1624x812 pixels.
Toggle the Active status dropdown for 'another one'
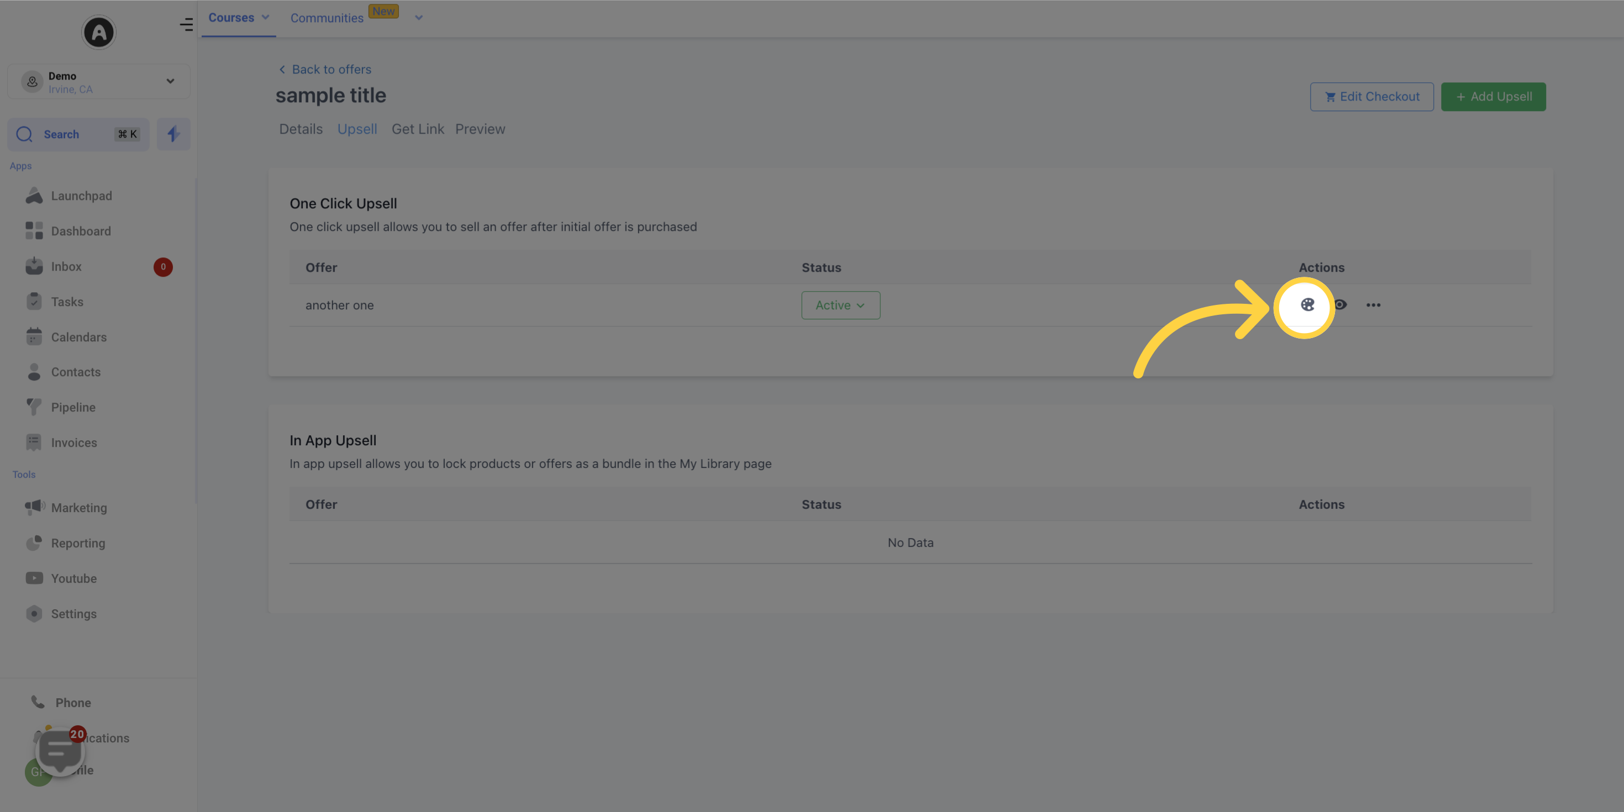click(840, 304)
